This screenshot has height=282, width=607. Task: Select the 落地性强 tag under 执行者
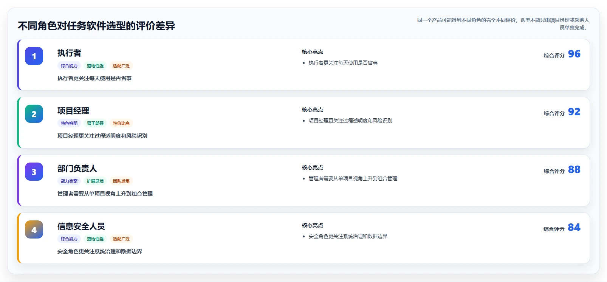tap(95, 66)
